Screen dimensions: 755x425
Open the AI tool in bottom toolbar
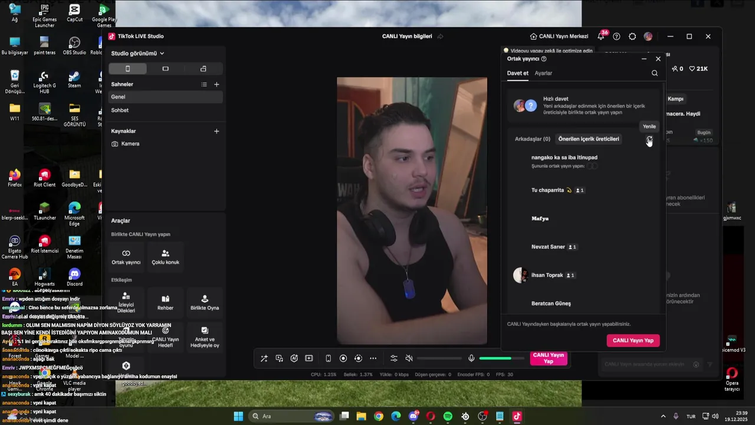[x=294, y=358]
